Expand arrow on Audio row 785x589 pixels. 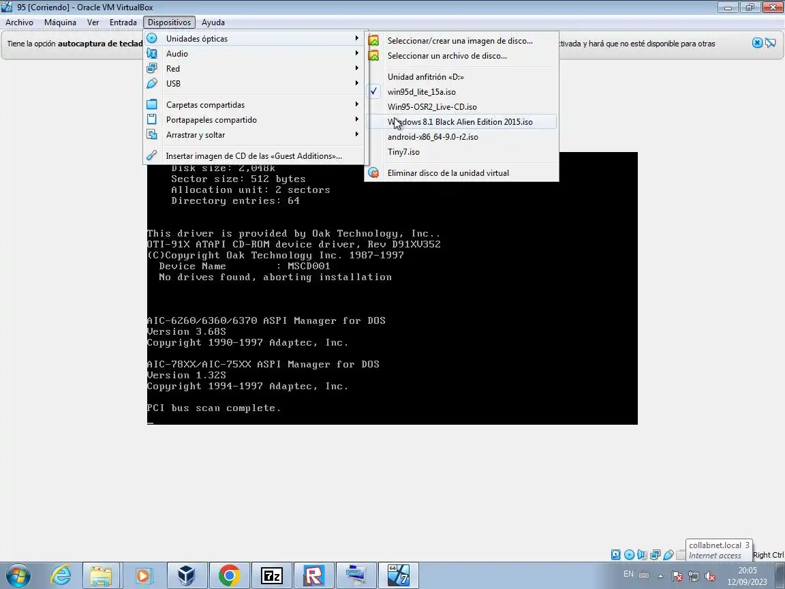(x=357, y=53)
